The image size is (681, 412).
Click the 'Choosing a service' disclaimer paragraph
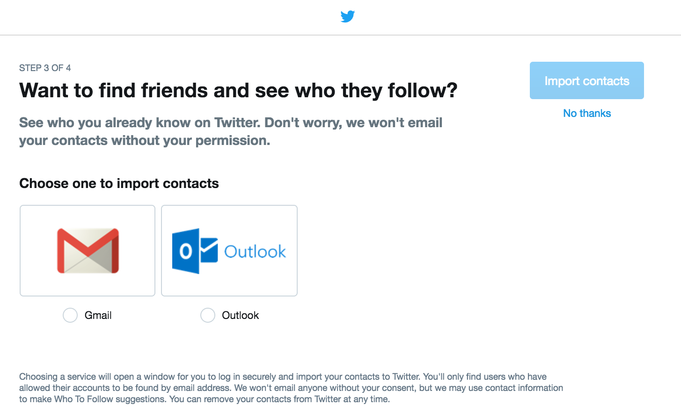click(x=291, y=388)
